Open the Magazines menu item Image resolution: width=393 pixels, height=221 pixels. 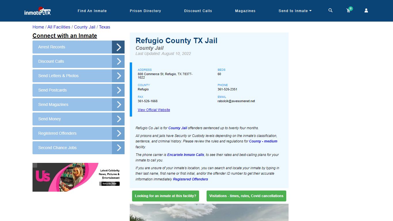pos(245,11)
